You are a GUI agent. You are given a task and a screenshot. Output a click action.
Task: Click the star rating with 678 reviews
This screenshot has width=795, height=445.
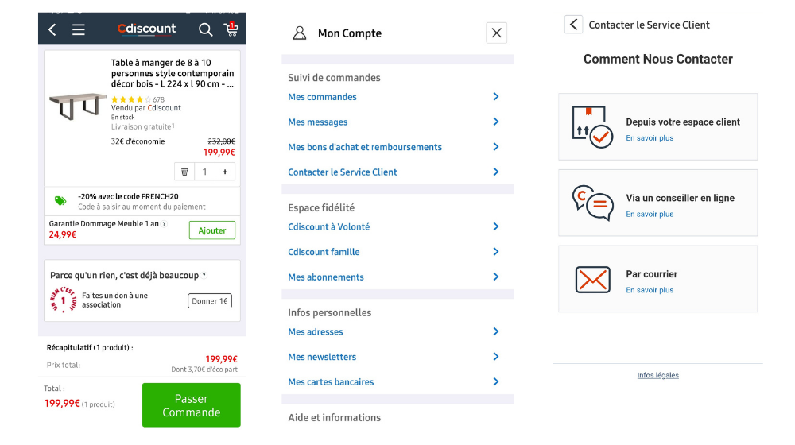(138, 99)
